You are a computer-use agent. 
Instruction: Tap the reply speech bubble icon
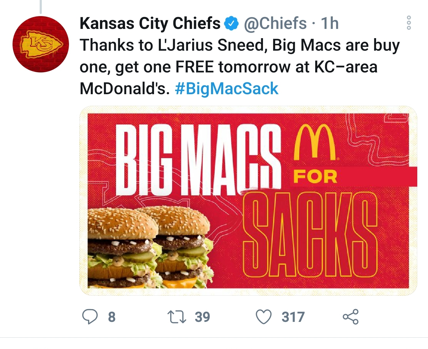90,317
